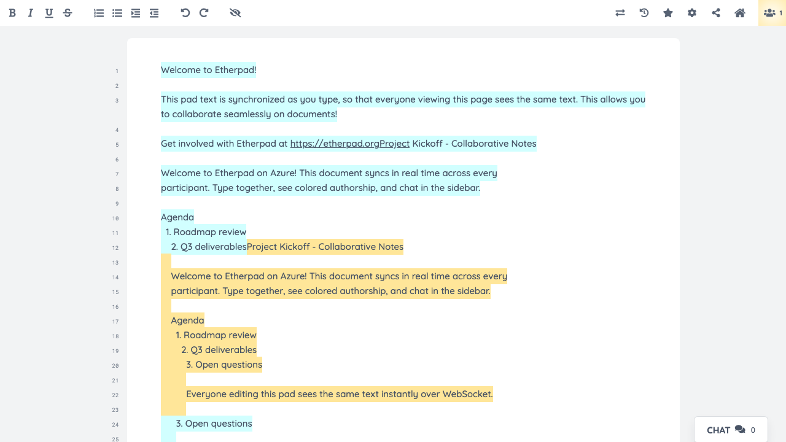Screen dimensions: 786x442
Task: Save a revision with the star icon
Action: [668, 13]
